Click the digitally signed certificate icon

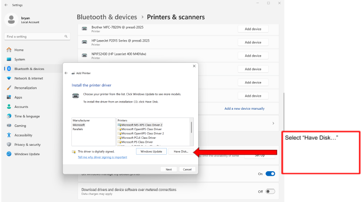pyautogui.click(x=74, y=152)
